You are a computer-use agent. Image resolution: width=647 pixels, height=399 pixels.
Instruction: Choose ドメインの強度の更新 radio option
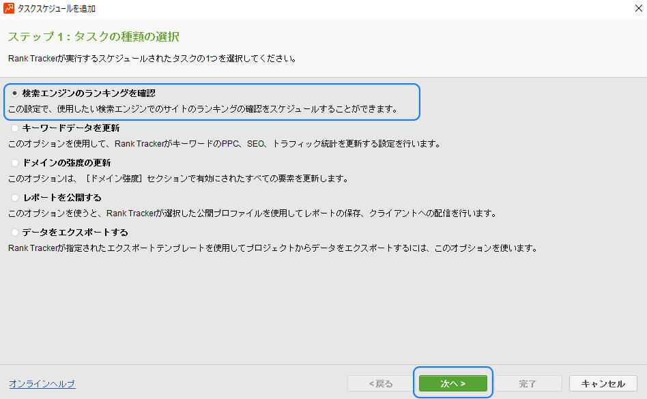pyautogui.click(x=15, y=163)
